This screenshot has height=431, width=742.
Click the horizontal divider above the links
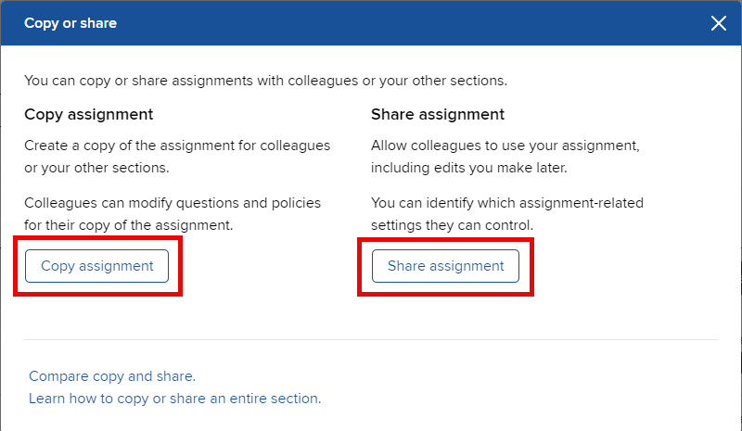[371, 340]
